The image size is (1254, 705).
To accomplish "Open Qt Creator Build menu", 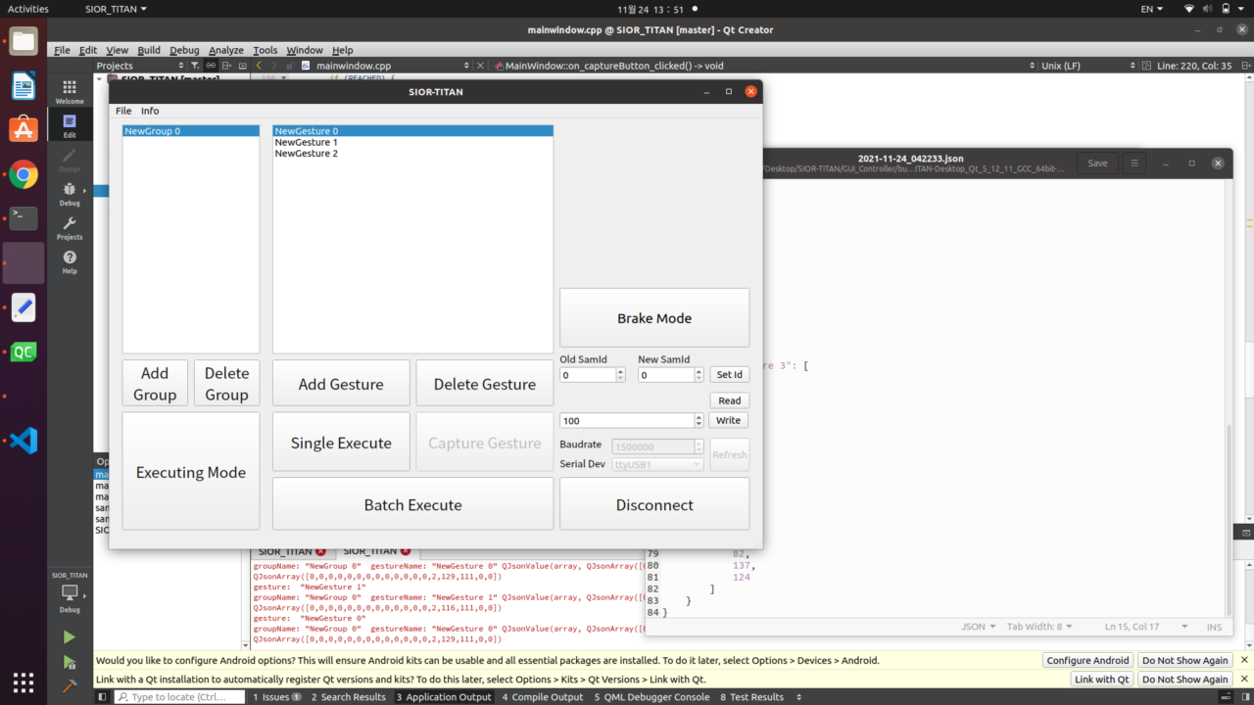I will (x=149, y=50).
